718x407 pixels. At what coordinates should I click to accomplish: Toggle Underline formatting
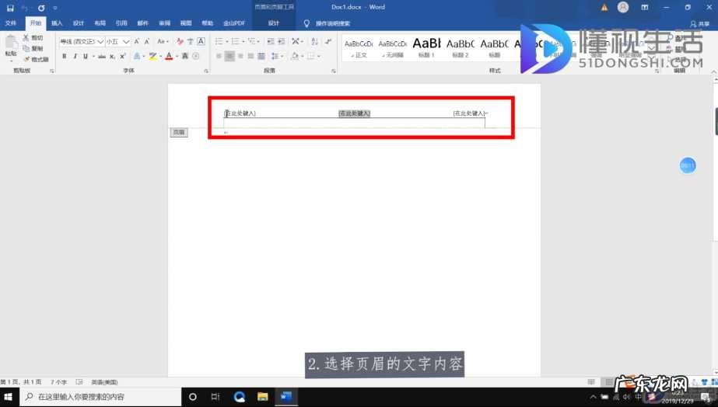[x=85, y=56]
